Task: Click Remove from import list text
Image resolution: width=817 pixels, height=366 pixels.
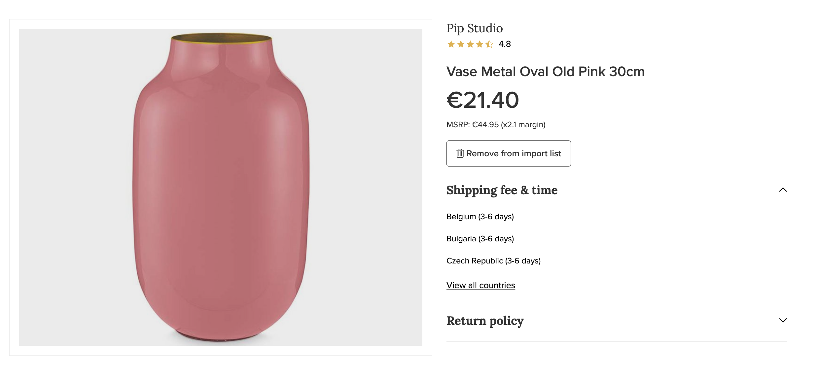Action: (x=514, y=153)
